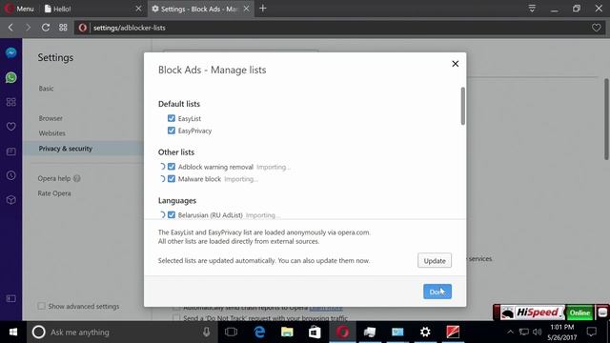
Task: Select Basic settings section
Action: pyautogui.click(x=46, y=89)
